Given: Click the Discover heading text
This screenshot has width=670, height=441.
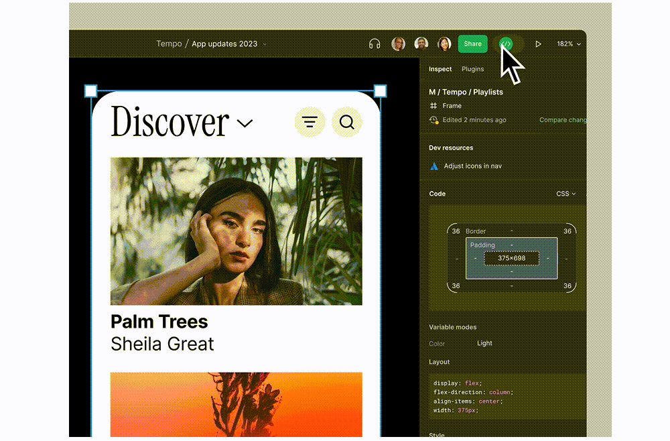Looking at the screenshot, I should (170, 121).
